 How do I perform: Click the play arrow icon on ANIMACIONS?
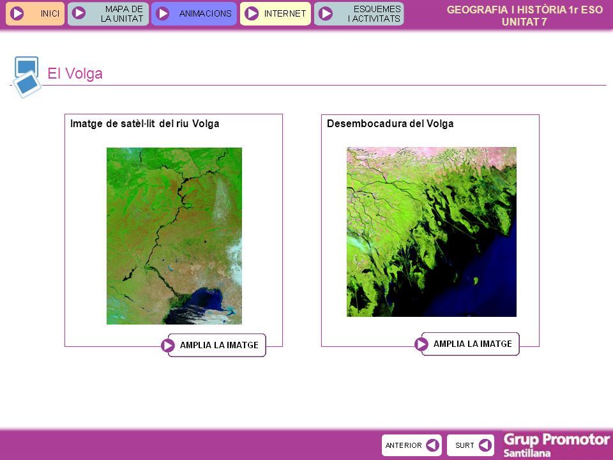[162, 13]
